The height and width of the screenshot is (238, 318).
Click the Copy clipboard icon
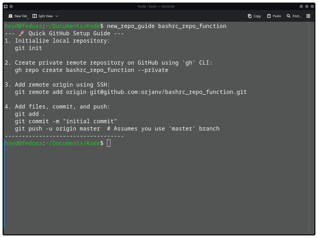250,16
